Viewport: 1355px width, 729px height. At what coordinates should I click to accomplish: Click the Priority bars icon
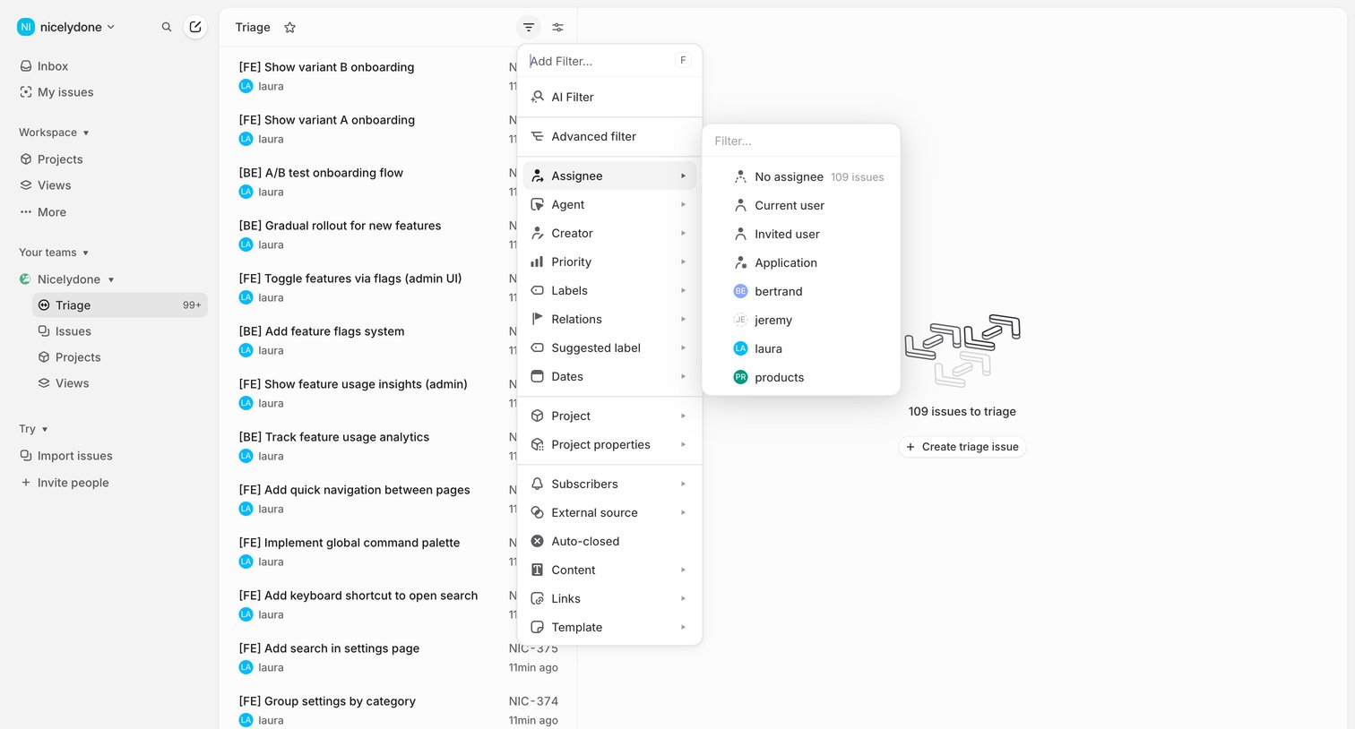pos(538,262)
